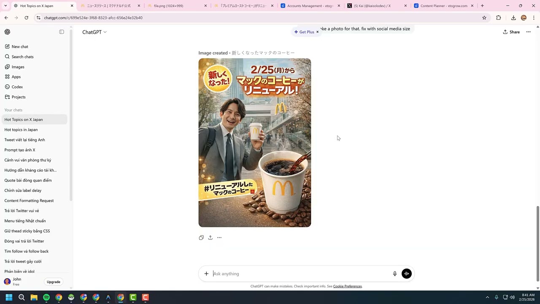Screen dimensions: 540x304
Task: Open the Apps section
Action: [35, 77]
